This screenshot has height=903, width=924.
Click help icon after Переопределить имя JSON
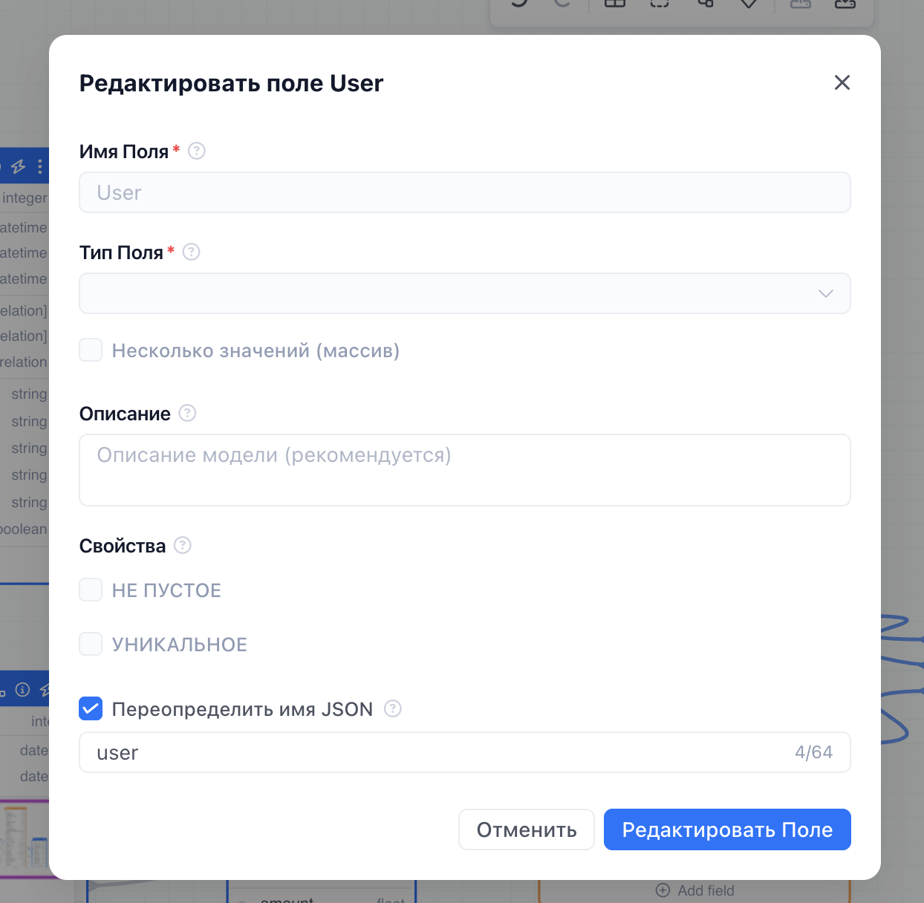(393, 708)
